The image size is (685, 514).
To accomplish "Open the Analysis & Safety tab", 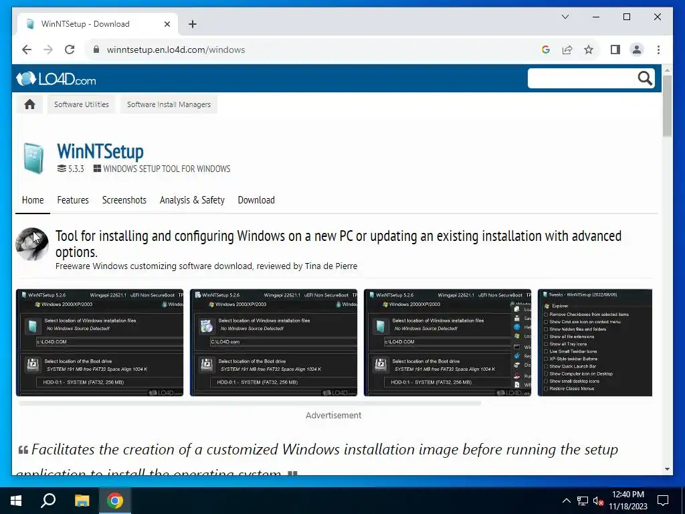I will 192,199.
